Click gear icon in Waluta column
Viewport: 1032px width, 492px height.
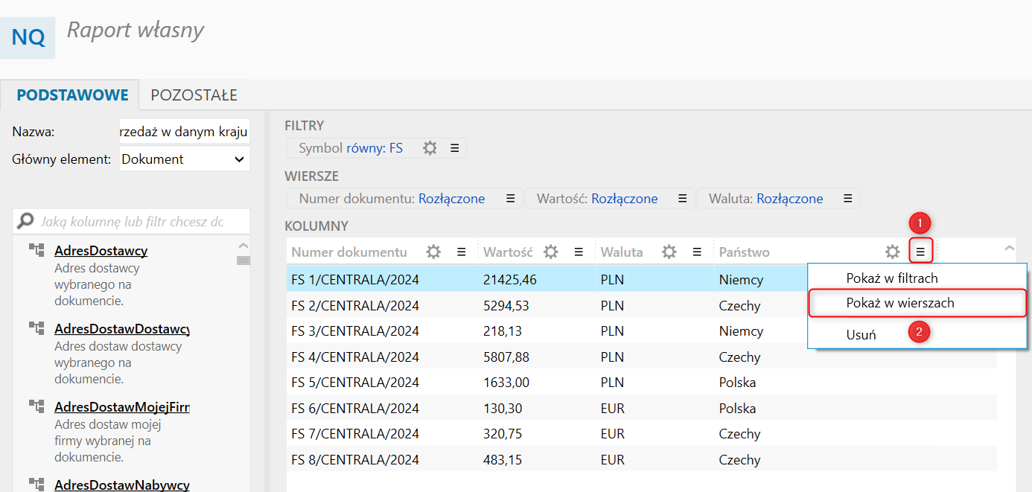click(669, 252)
